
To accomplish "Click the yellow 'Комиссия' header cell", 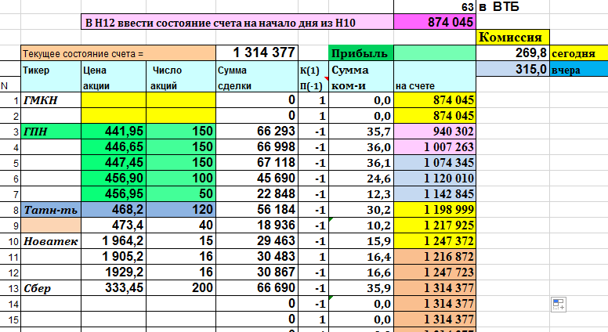I will (512, 37).
